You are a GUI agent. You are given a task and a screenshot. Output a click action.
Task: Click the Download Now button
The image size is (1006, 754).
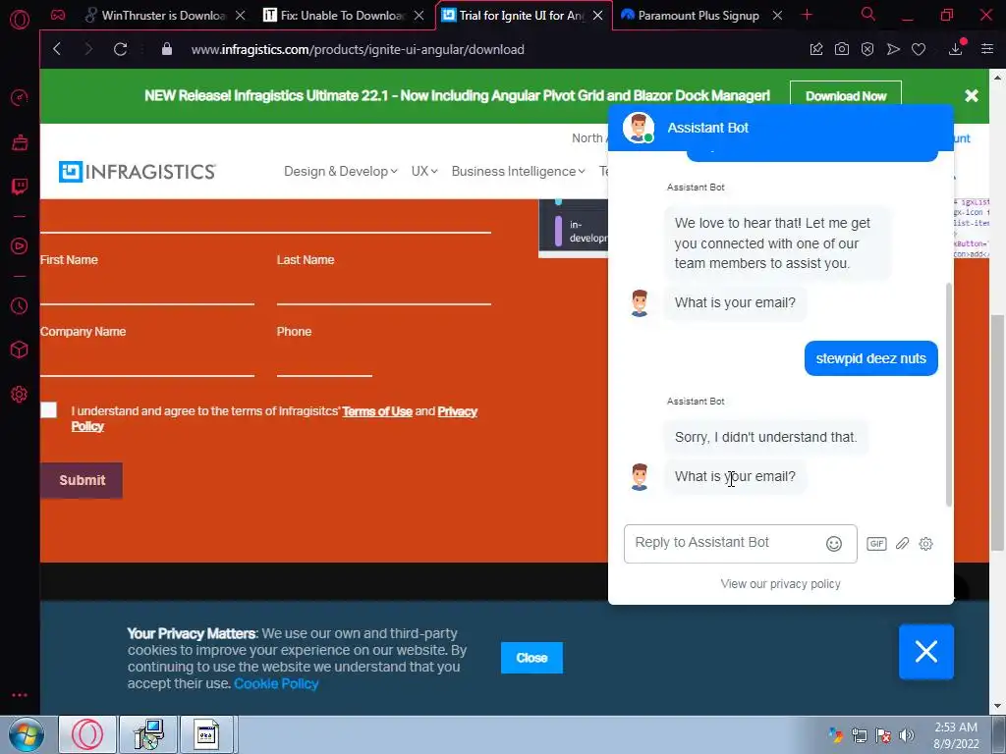coord(846,95)
